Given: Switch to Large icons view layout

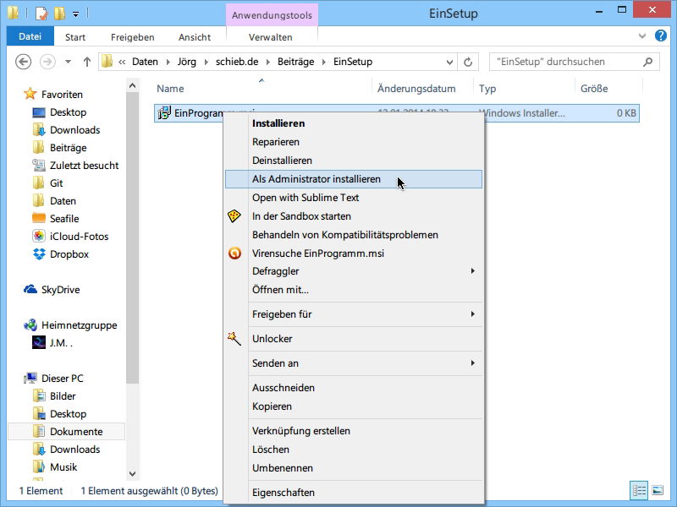Looking at the screenshot, I should 658,490.
